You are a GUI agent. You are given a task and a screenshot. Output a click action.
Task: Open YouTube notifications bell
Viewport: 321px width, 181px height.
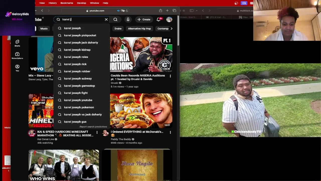pyautogui.click(x=158, y=19)
